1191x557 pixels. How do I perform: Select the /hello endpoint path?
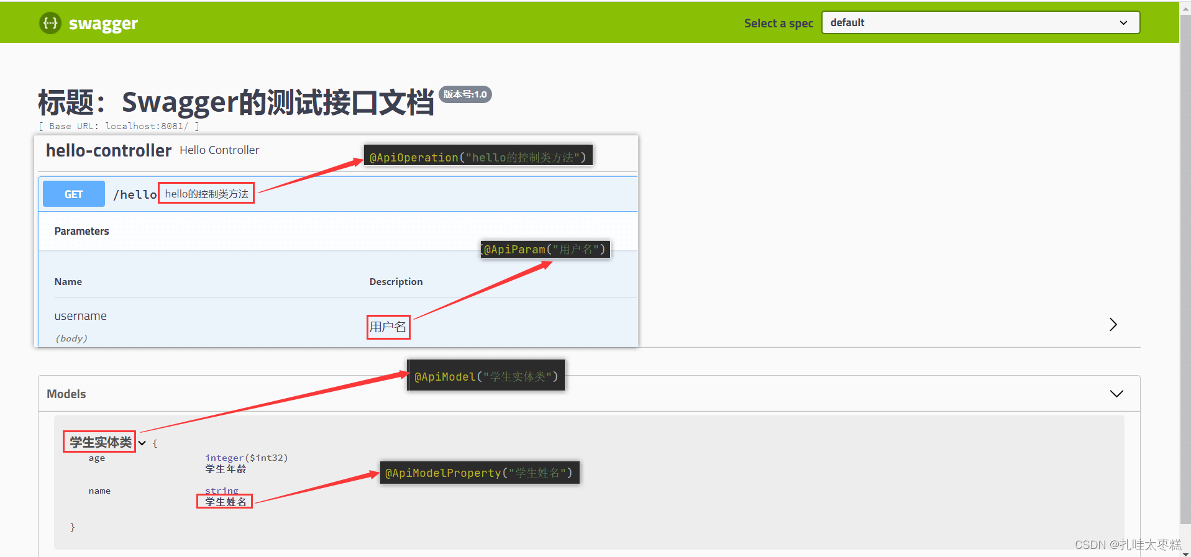tap(135, 194)
